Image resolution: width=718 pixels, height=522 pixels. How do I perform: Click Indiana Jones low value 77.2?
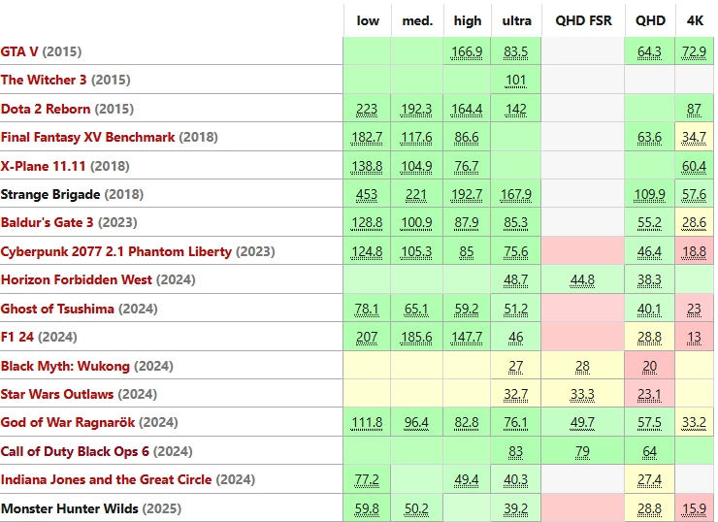pyautogui.click(x=367, y=480)
